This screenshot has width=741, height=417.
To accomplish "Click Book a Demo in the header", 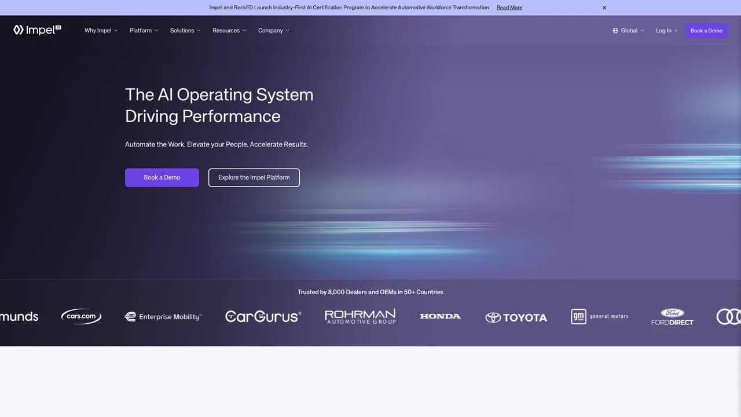I will point(706,31).
